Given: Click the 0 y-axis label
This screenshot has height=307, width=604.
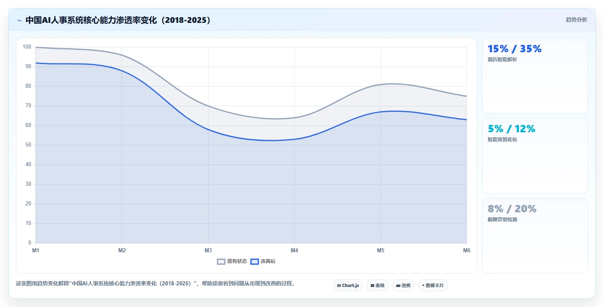Looking at the screenshot, I should 30,243.
